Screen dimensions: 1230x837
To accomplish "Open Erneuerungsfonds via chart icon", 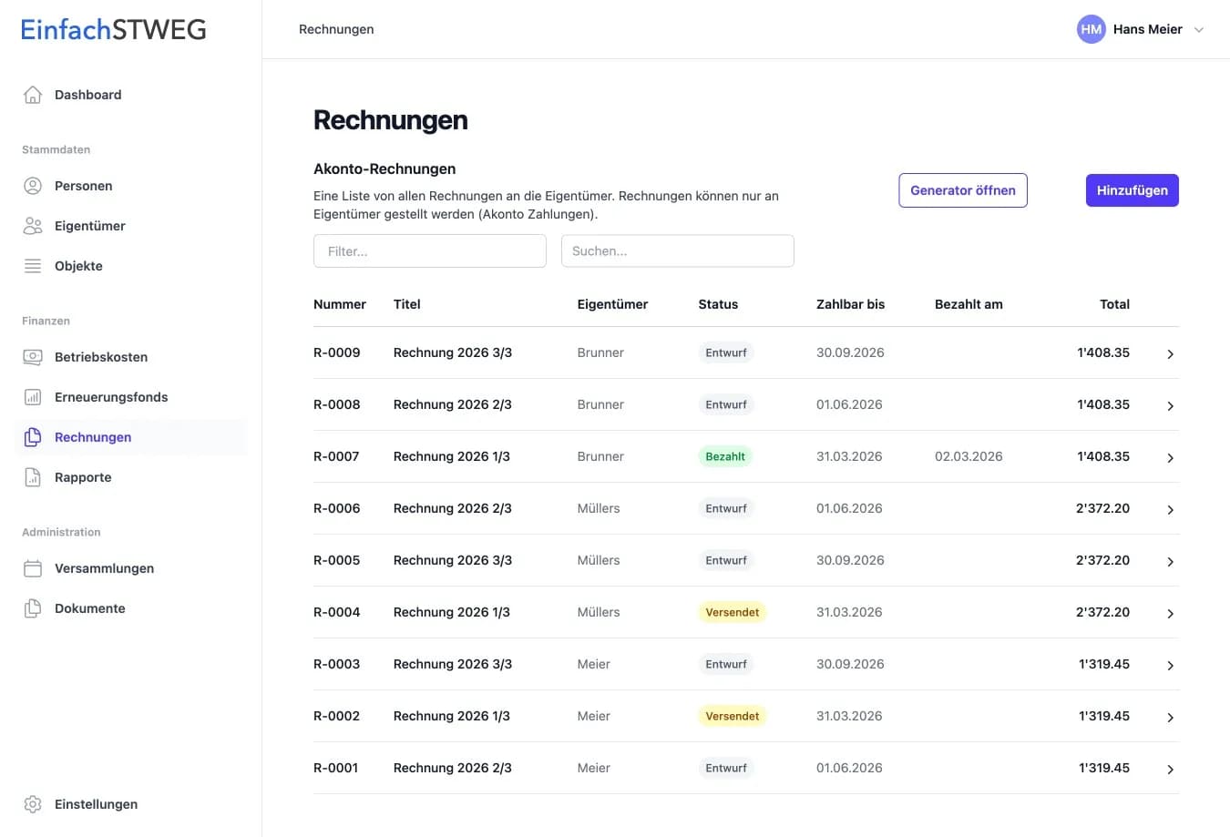I will [x=33, y=397].
